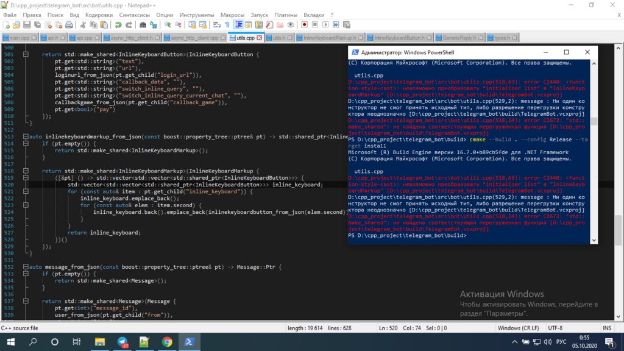Create a new file with New icon
The height and width of the screenshot is (351, 624).
6,24
